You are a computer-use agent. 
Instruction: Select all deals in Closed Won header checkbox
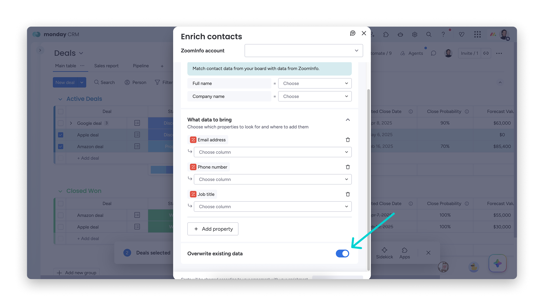tap(61, 204)
